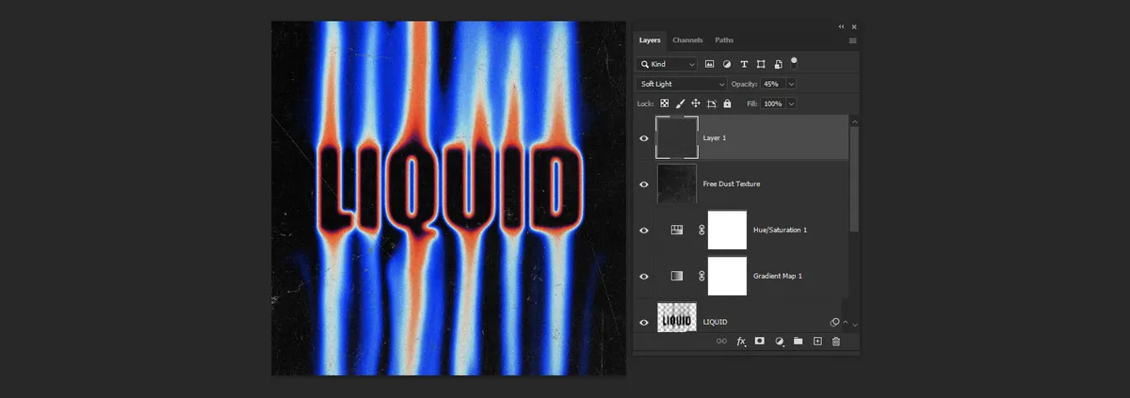Switch to the Channels tab
This screenshot has width=1130, height=398.
[687, 40]
